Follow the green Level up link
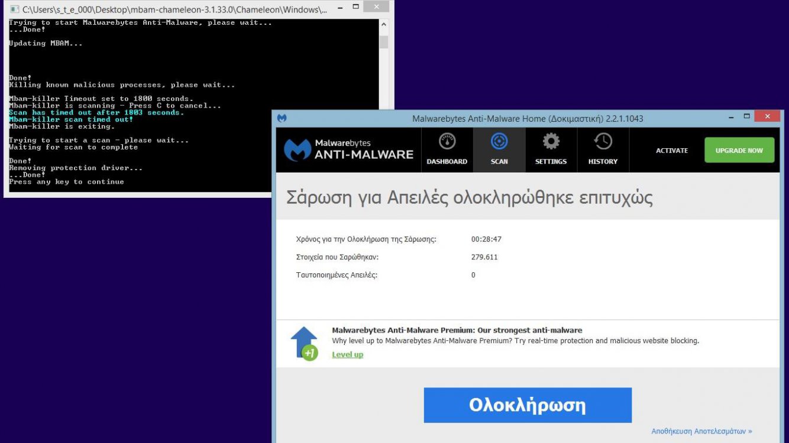The width and height of the screenshot is (789, 443). point(347,354)
